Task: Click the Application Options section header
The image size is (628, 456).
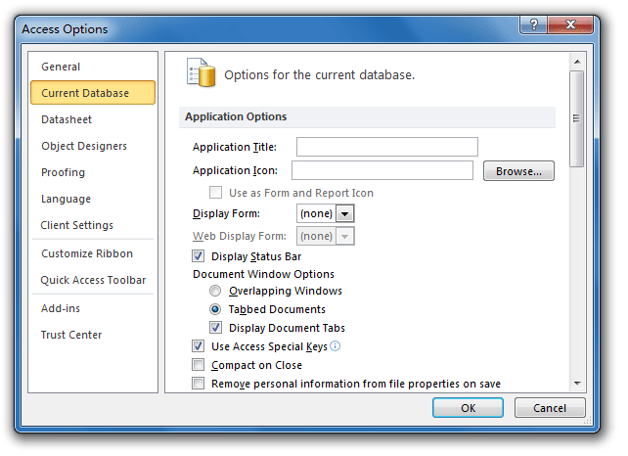Action: point(367,117)
